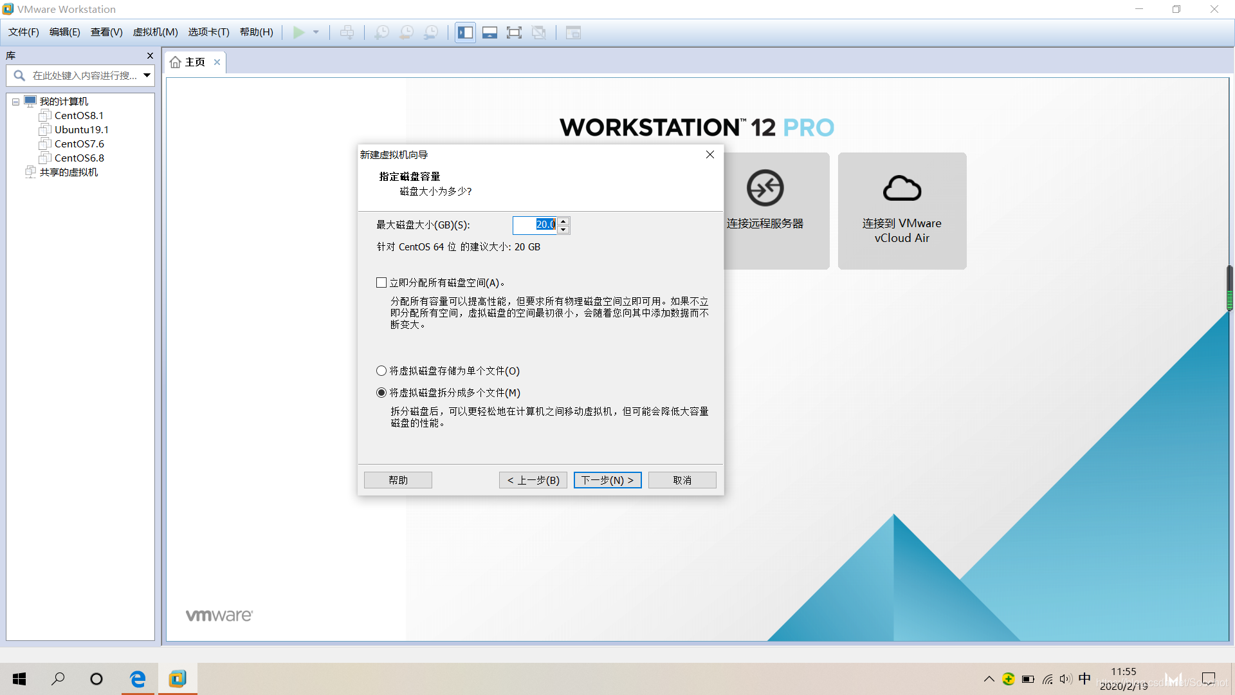Click the Wi-Fi network tray icon
1235x695 pixels.
click(1048, 679)
